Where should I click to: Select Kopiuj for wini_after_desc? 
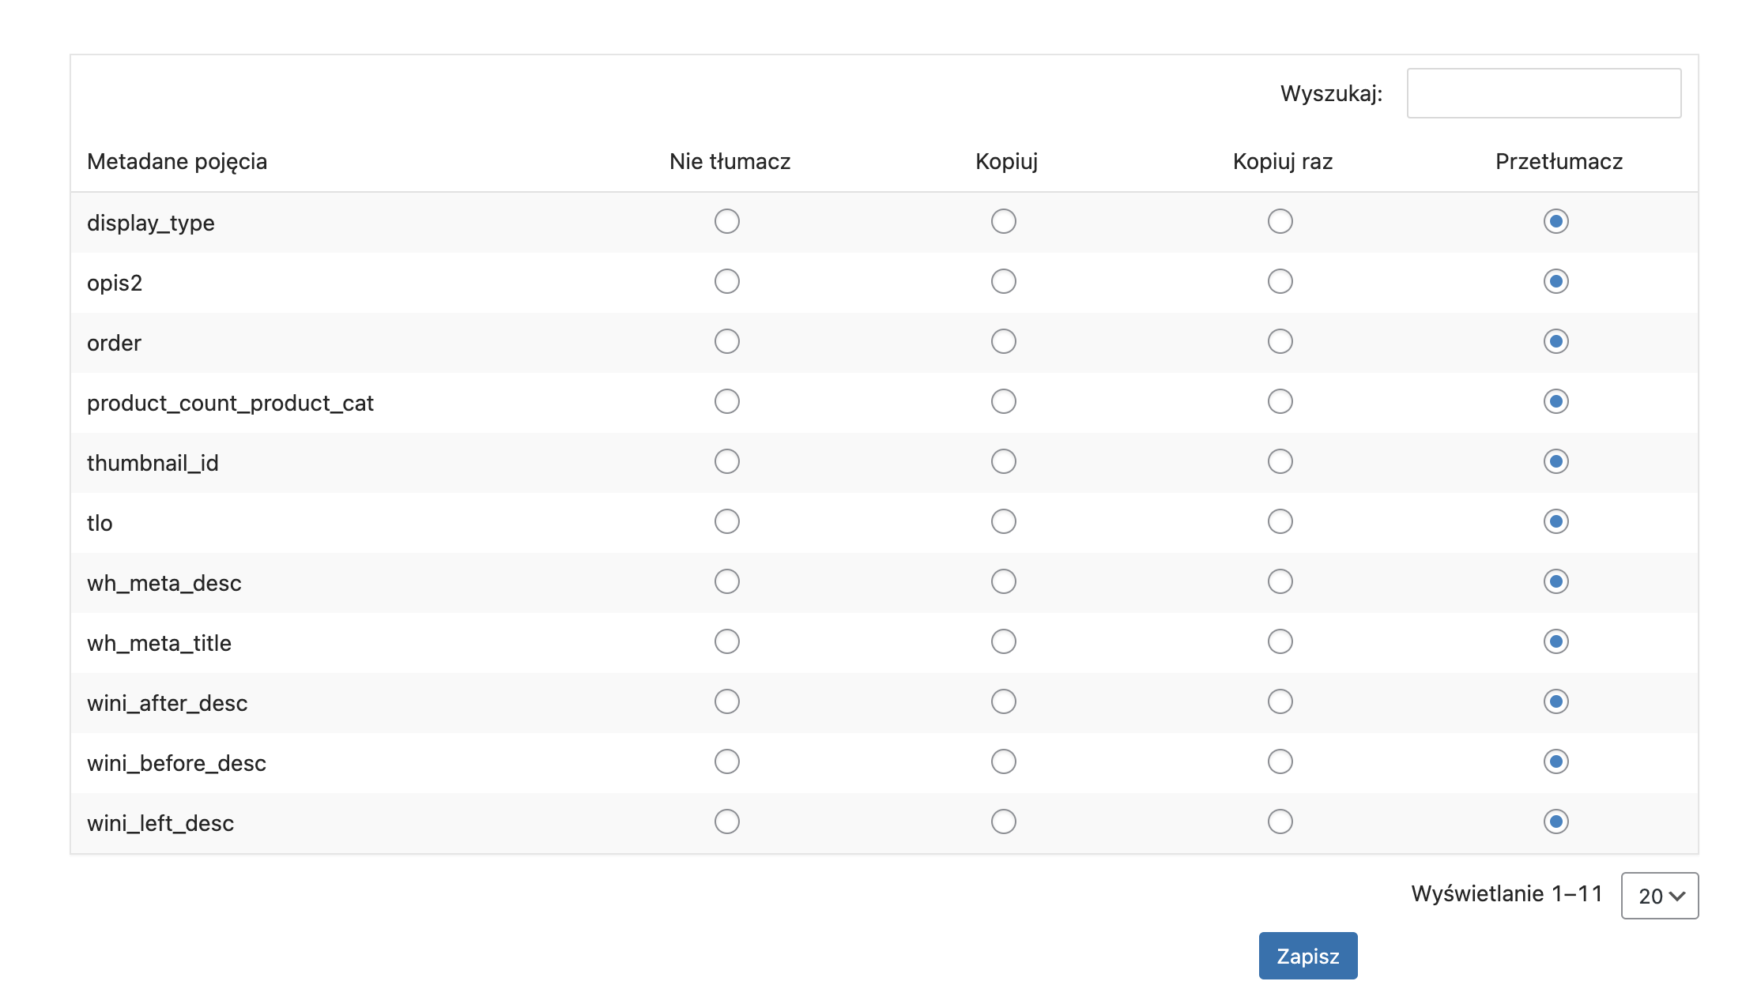click(x=1004, y=701)
